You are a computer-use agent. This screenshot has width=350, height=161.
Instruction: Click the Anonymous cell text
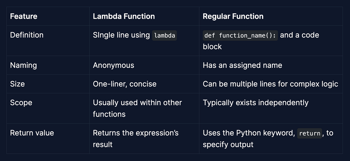(x=113, y=65)
